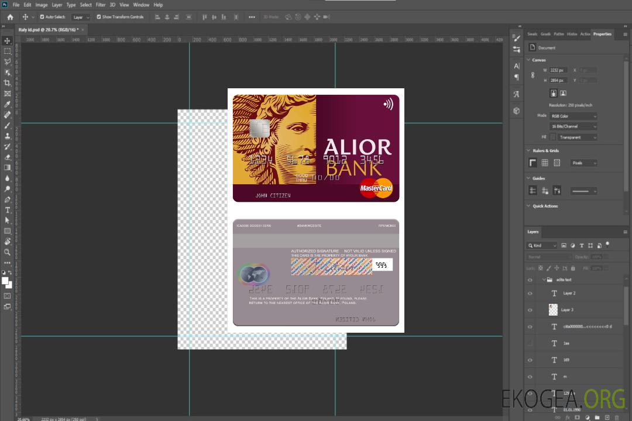
Task: Toggle the Auto-Select checkbox
Action: (42, 17)
